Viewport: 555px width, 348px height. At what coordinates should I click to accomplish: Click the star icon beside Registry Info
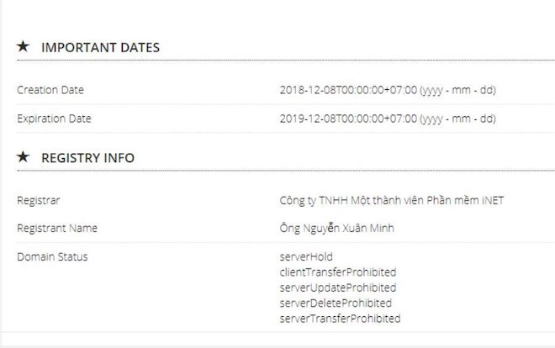point(24,157)
